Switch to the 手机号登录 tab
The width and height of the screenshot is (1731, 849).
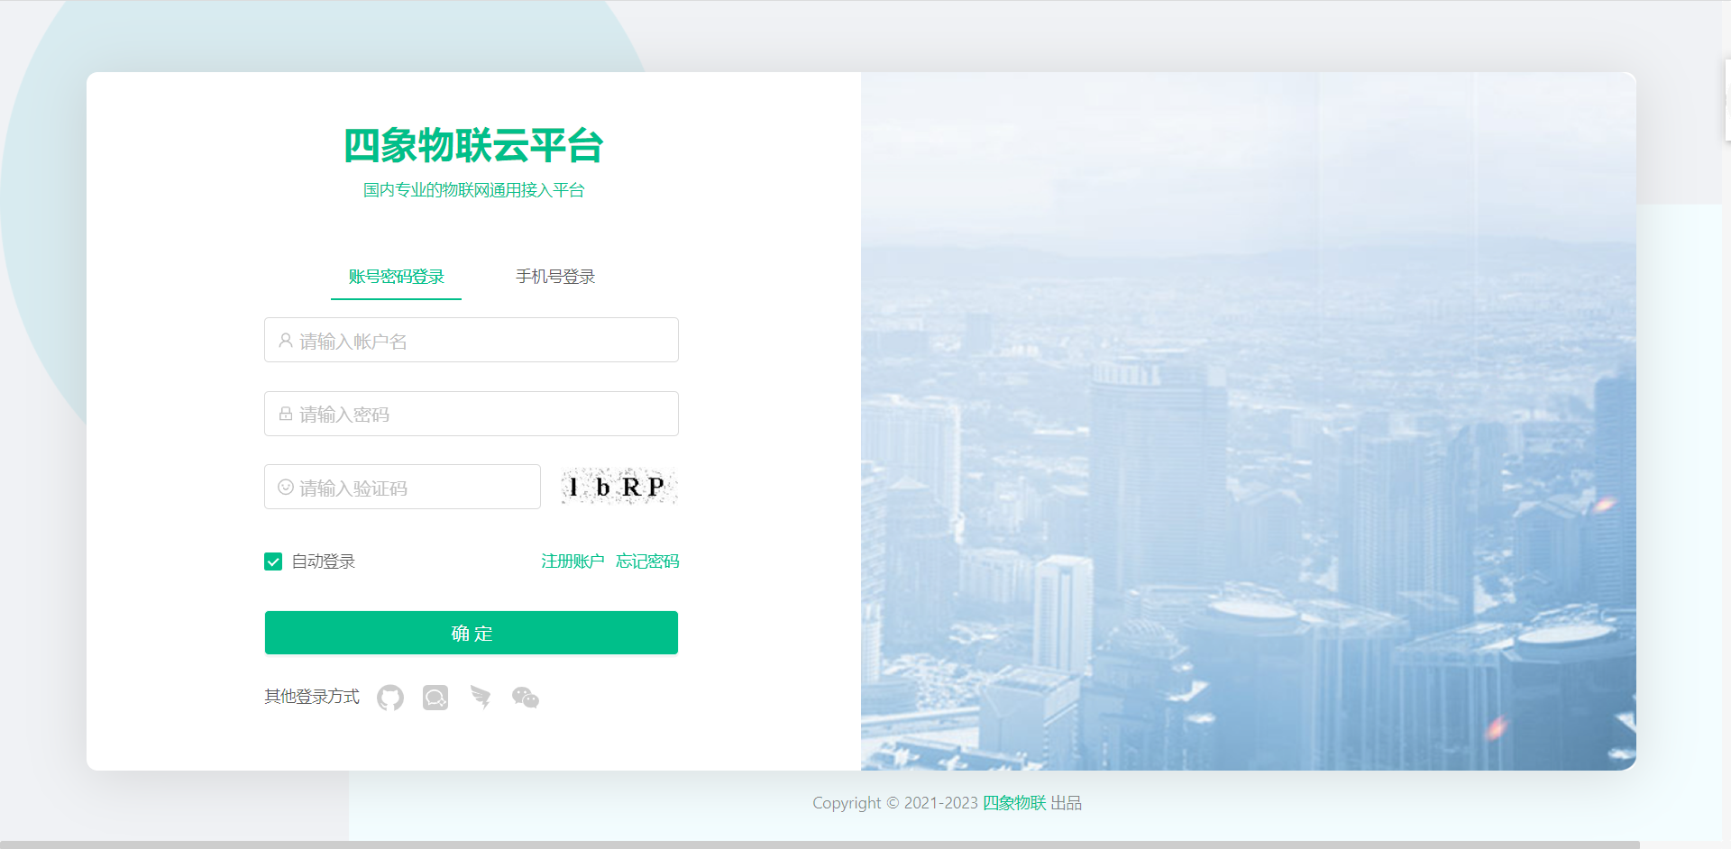click(554, 277)
